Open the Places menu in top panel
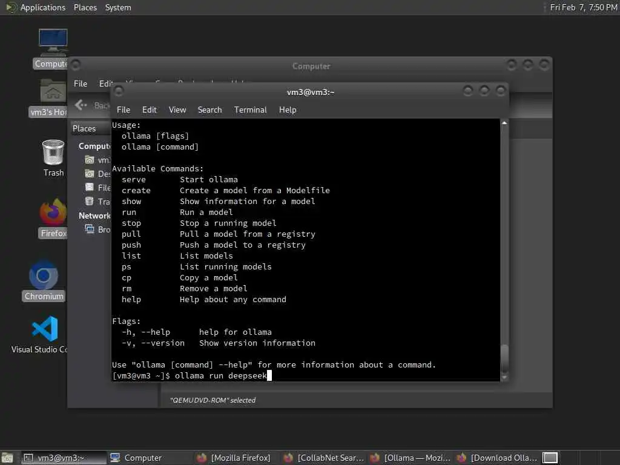The image size is (620, 465). pos(85,7)
